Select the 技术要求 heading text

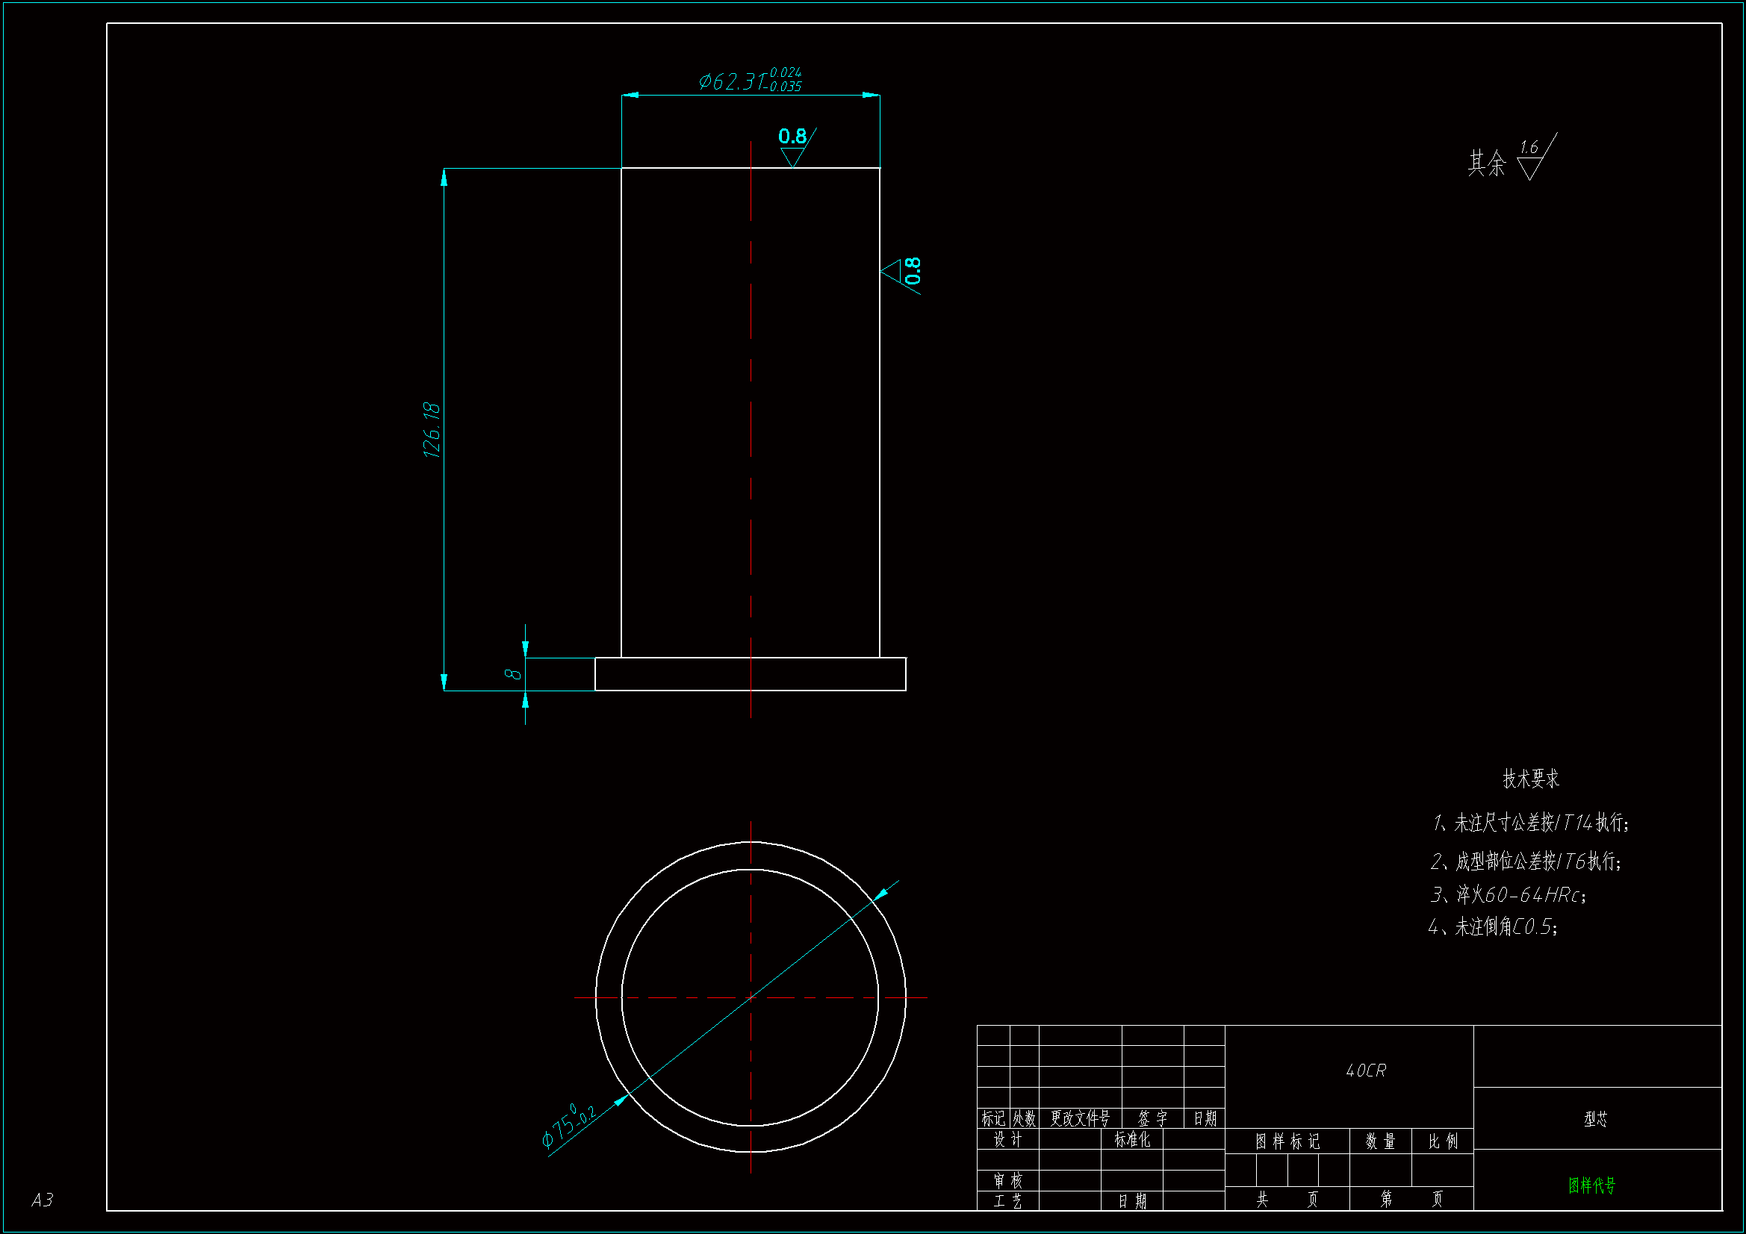(x=1531, y=779)
